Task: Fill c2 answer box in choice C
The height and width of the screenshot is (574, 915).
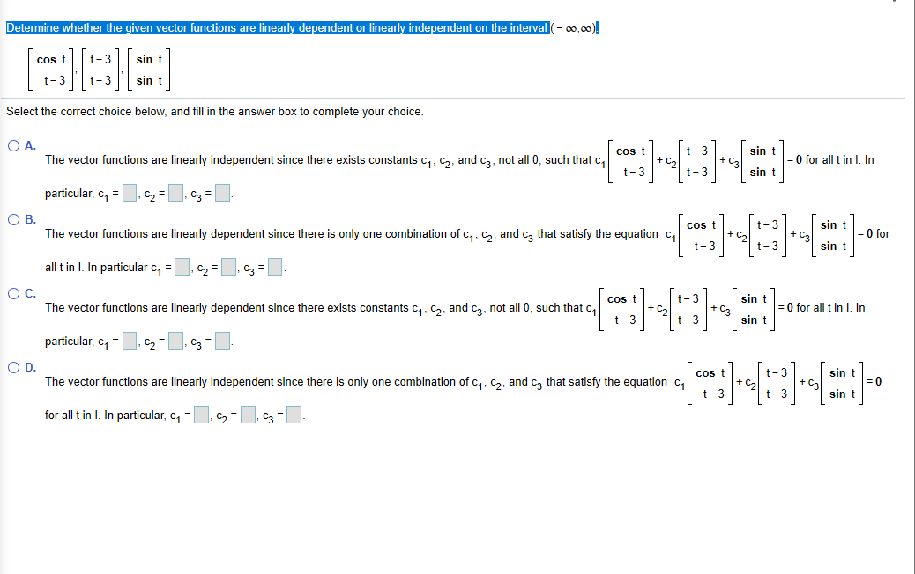Action: click(x=175, y=341)
